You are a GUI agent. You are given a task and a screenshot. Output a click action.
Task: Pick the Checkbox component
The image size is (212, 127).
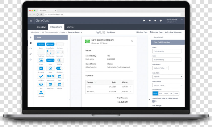[41, 68]
